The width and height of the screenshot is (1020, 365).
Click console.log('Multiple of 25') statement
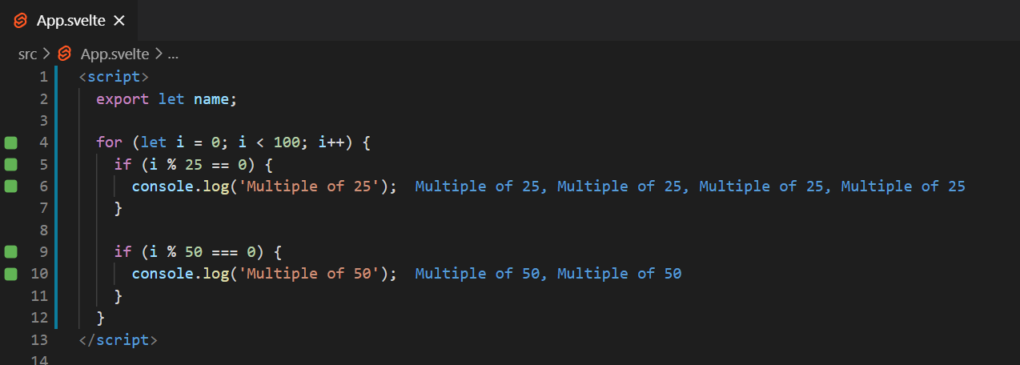pos(264,187)
